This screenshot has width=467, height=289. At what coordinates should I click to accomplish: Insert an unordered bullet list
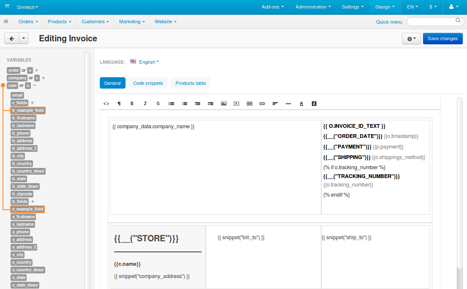coord(171,103)
